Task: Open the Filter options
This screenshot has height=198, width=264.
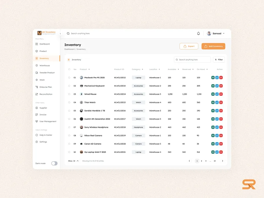Action: click(218, 59)
